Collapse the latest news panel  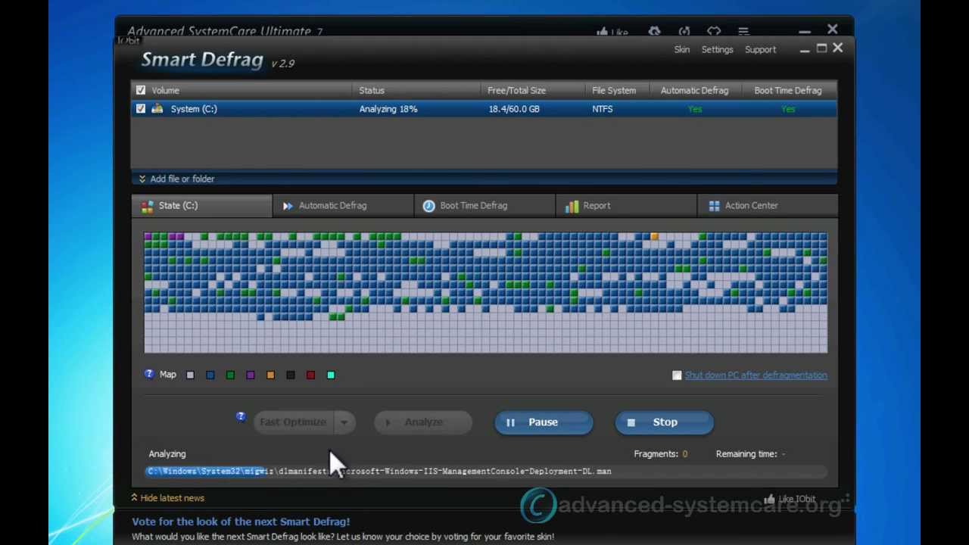click(168, 498)
